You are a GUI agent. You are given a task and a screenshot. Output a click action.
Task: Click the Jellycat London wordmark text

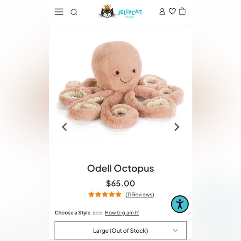130,12
